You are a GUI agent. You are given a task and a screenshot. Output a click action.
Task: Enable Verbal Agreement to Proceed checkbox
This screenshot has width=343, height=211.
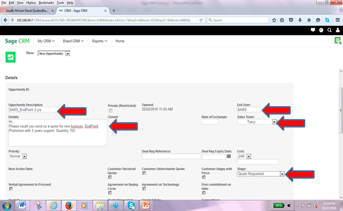pyautogui.click(x=11, y=189)
